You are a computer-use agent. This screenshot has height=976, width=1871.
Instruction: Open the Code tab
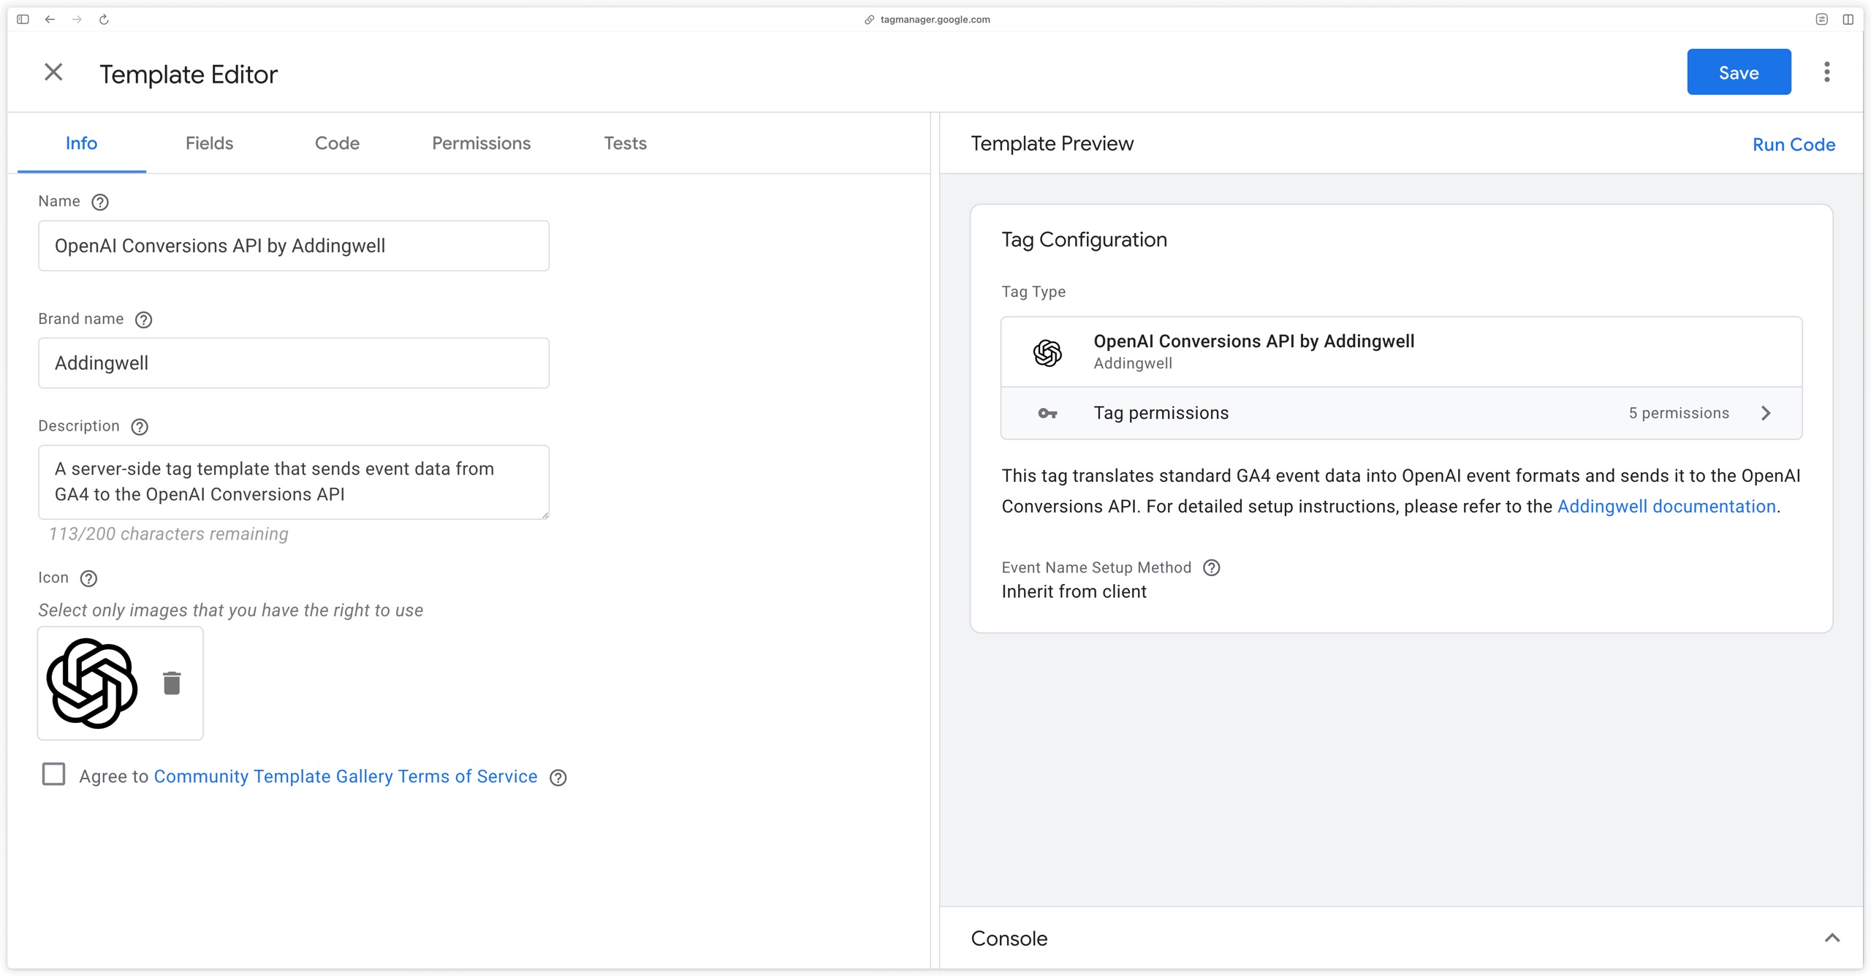pyautogui.click(x=337, y=143)
